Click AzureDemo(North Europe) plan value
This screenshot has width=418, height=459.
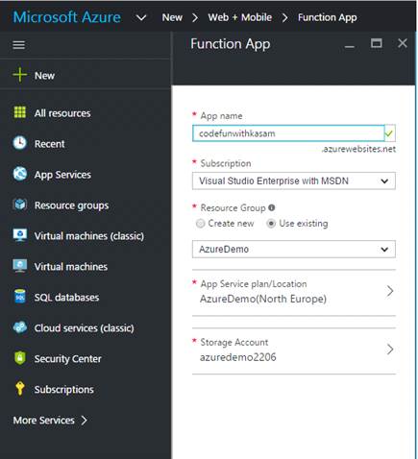point(263,299)
